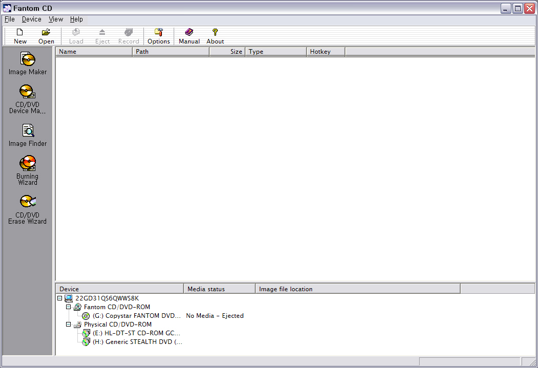
Task: Click the Open image toolbar icon
Action: click(46, 36)
